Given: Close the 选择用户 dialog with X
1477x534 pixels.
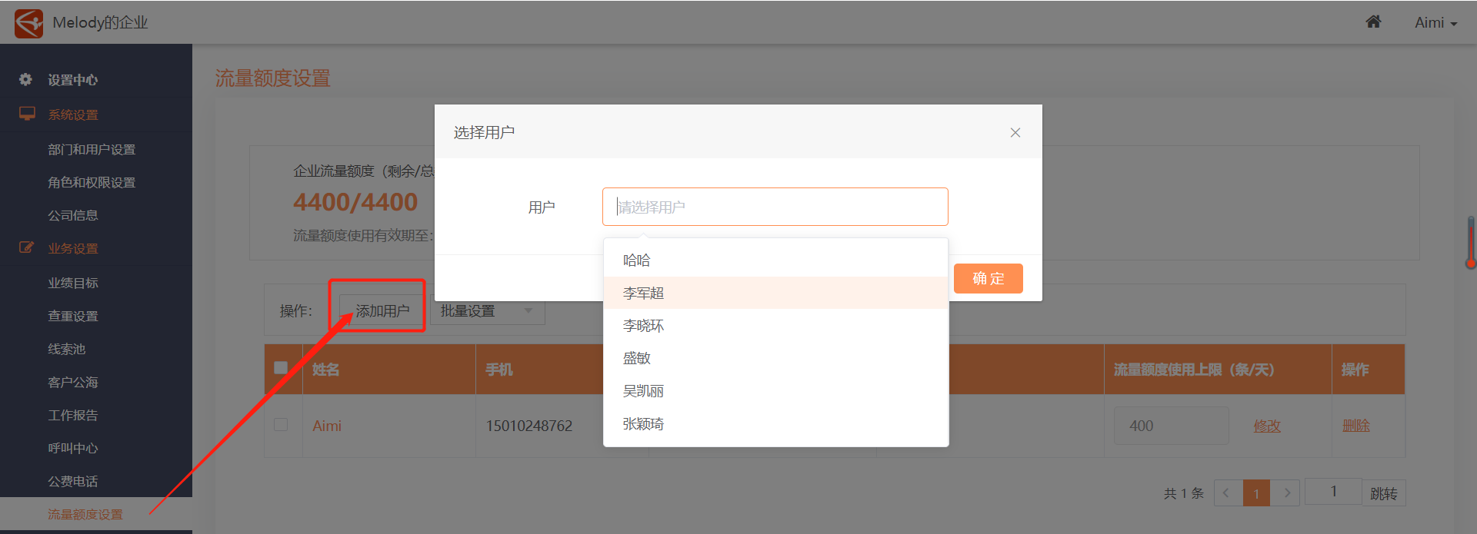Looking at the screenshot, I should coord(1015,133).
